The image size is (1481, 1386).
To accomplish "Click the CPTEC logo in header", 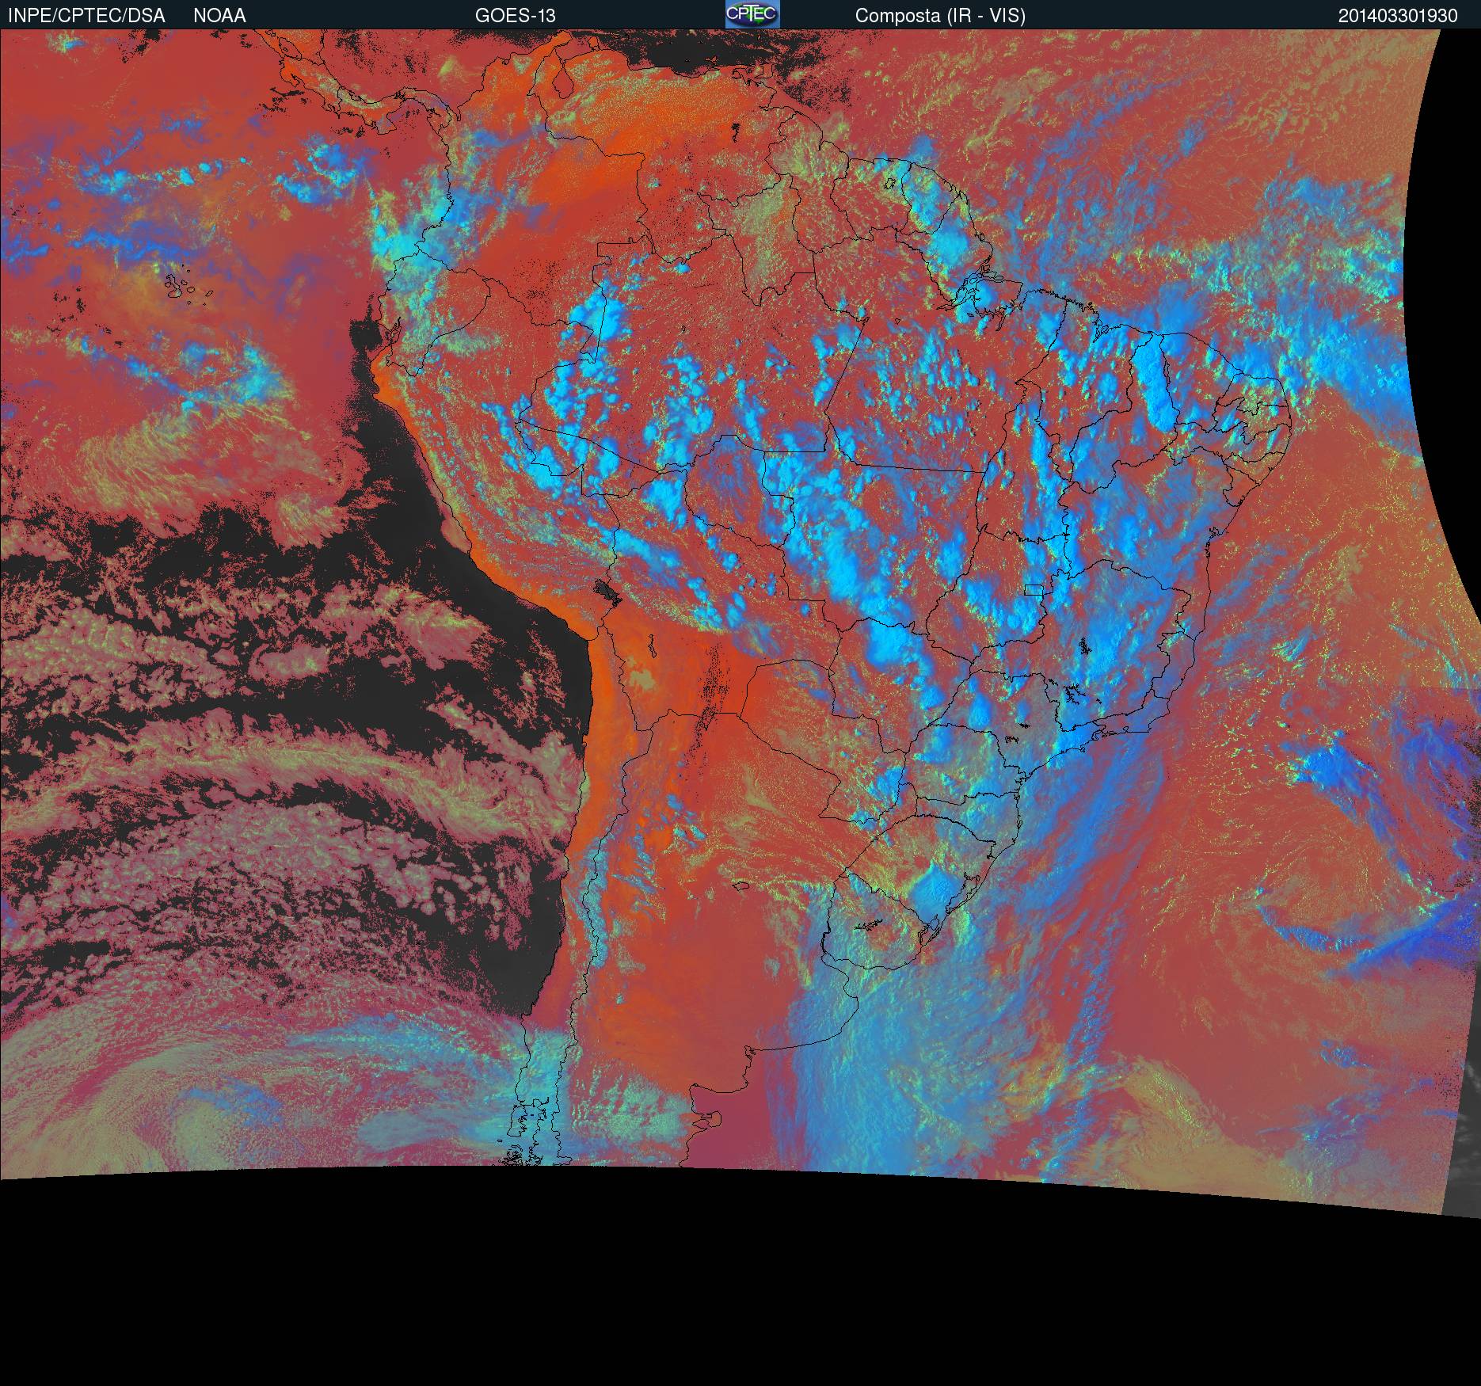I will point(752,14).
